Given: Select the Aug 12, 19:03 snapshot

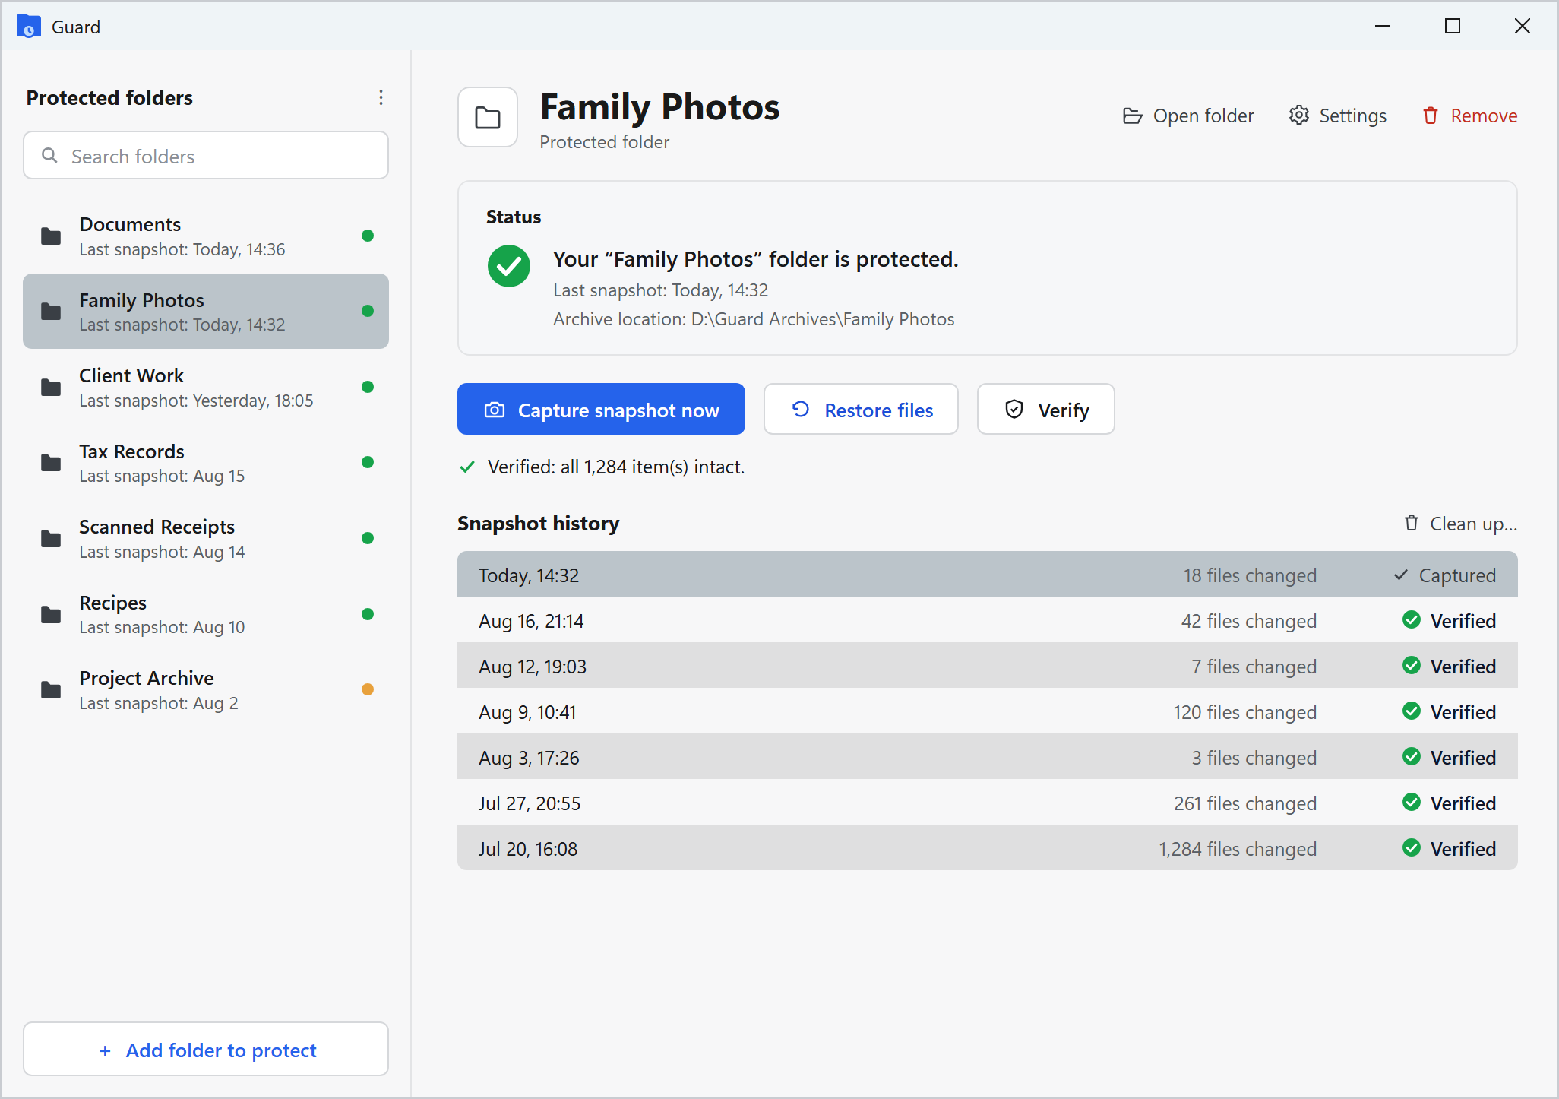Looking at the screenshot, I should coord(987,666).
